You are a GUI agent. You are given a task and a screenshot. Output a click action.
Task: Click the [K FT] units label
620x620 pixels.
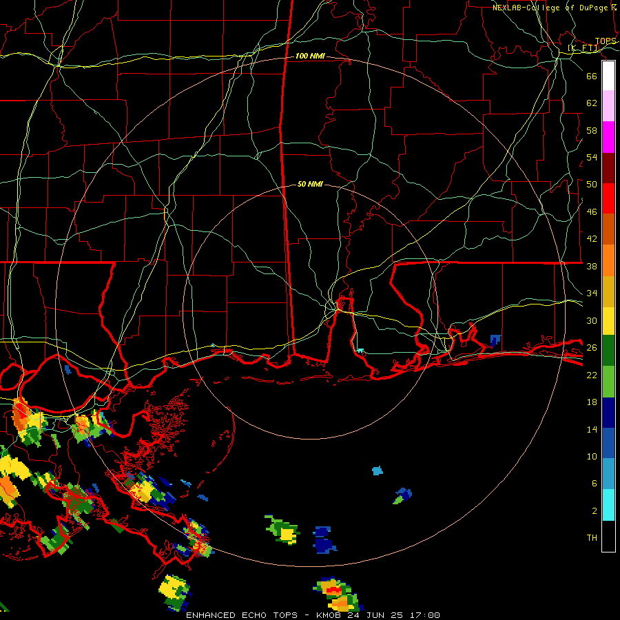pyautogui.click(x=583, y=48)
